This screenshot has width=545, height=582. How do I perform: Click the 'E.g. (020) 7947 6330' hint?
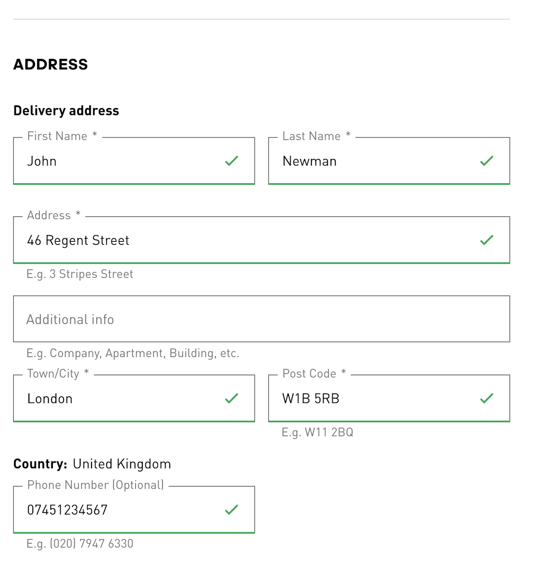pyautogui.click(x=80, y=544)
